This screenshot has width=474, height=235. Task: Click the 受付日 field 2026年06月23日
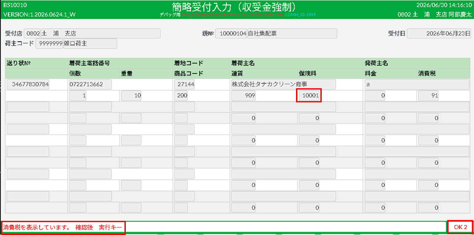point(439,33)
